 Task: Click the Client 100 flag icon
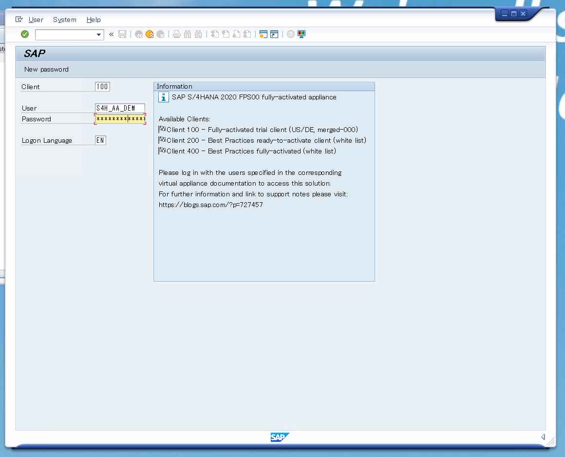click(162, 130)
